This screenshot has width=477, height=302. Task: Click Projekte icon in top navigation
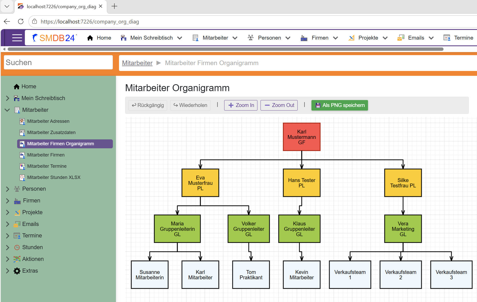(x=352, y=38)
